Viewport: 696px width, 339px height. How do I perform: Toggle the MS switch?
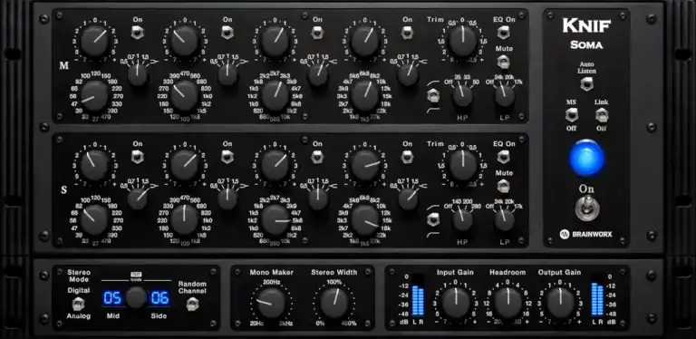(571, 115)
